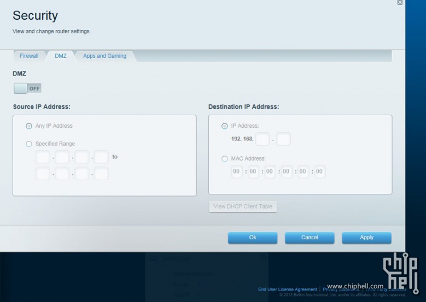
Task: Open the End User License Agreement link
Action: 288,289
